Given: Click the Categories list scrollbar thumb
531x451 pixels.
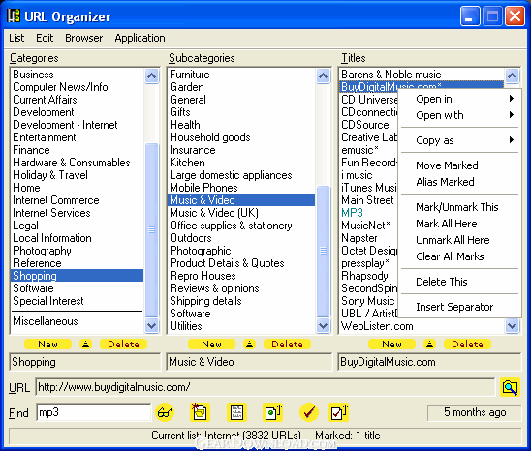Looking at the screenshot, I should (152, 229).
